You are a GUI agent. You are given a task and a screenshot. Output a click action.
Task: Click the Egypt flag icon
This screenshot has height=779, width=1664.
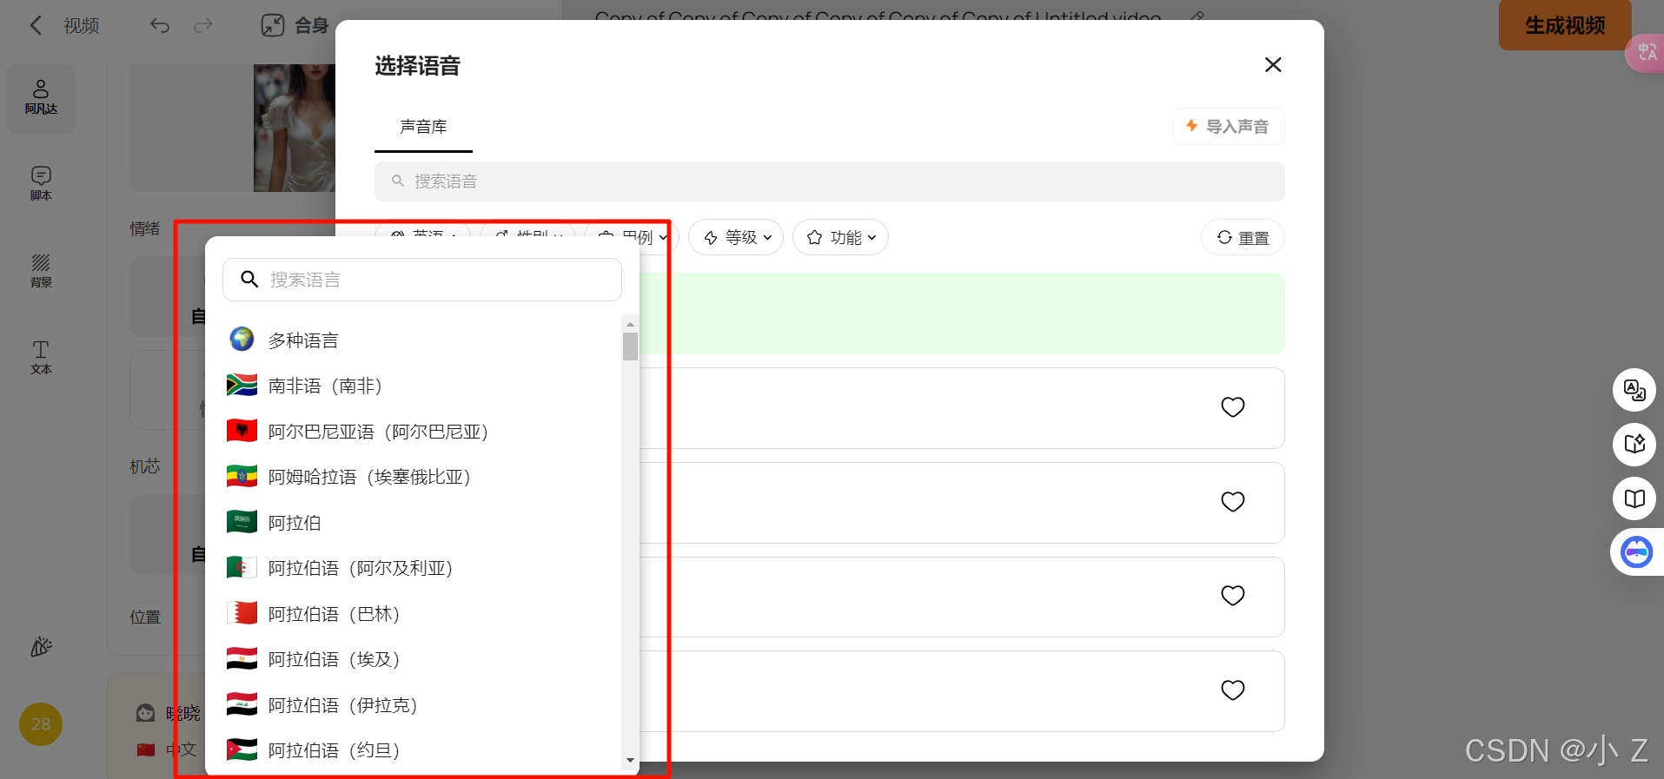click(x=242, y=658)
